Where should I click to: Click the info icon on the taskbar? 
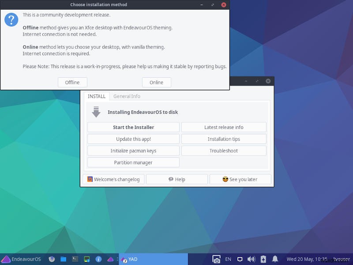98,259
